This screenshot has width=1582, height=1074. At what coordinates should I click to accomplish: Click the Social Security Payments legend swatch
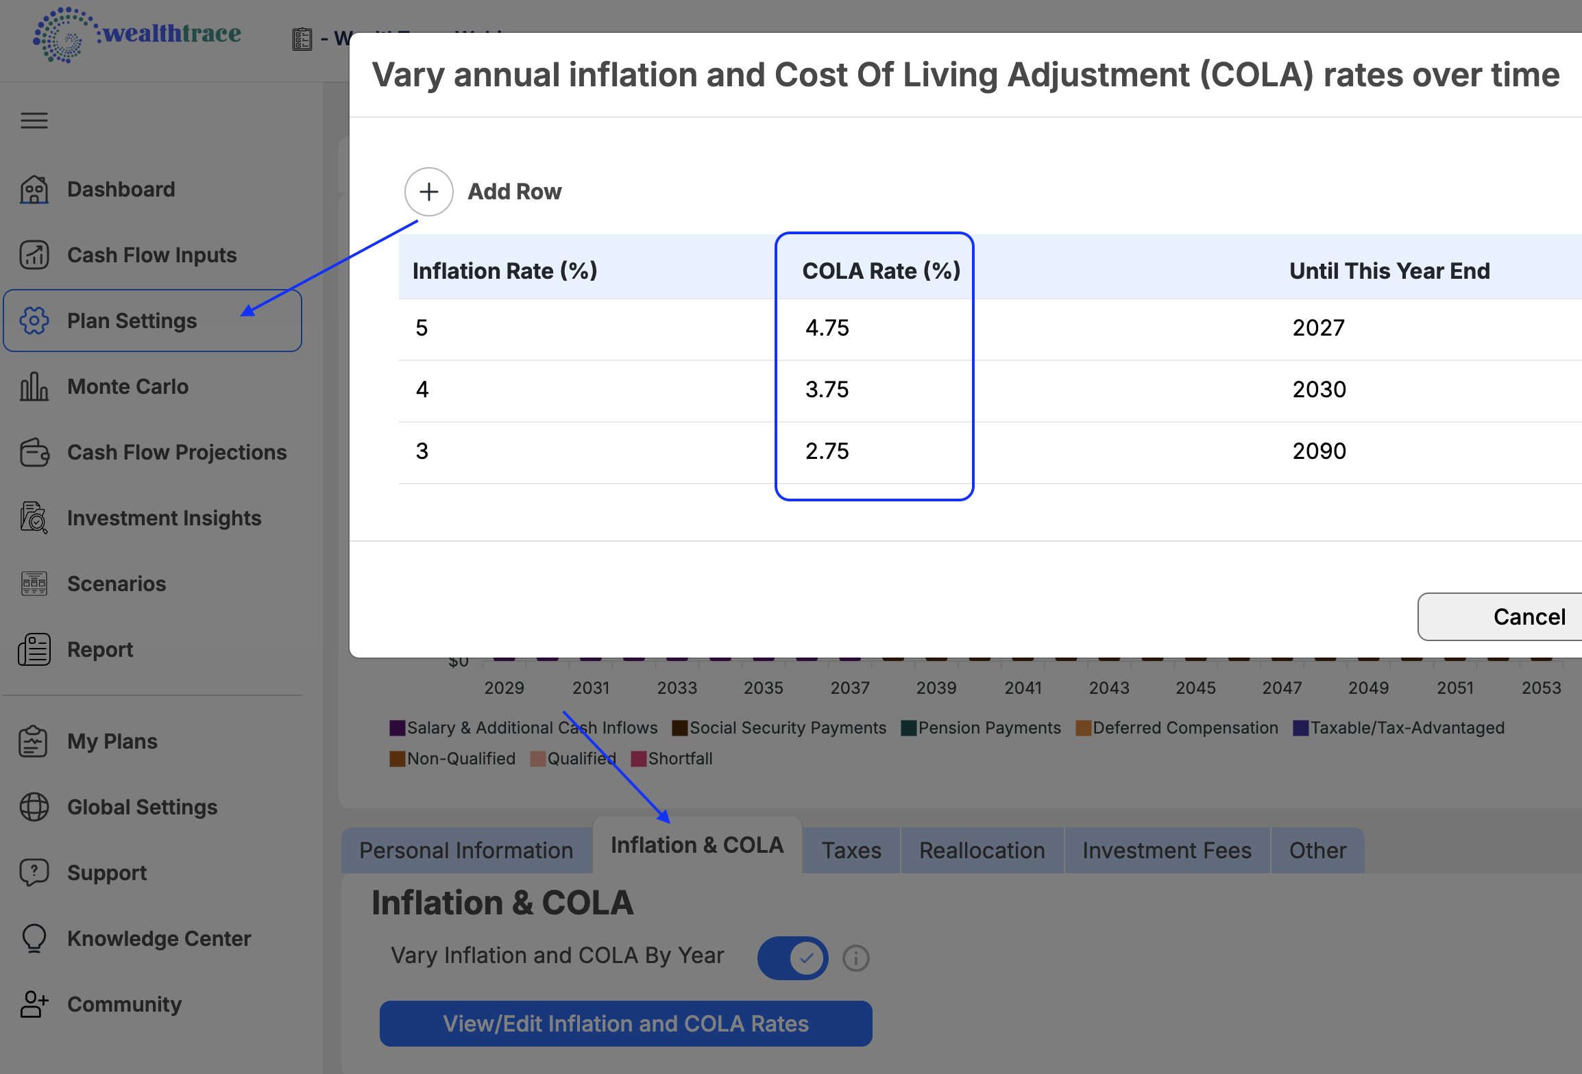coord(679,728)
